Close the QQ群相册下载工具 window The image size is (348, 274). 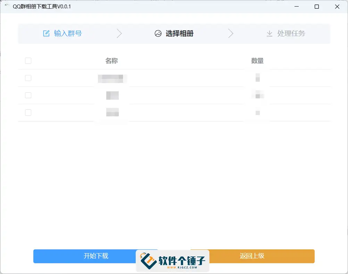(x=337, y=7)
